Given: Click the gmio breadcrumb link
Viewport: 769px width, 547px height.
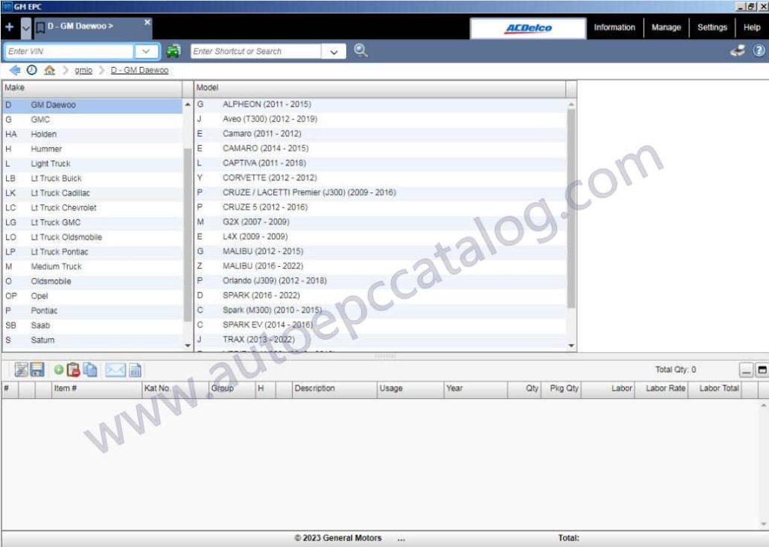Looking at the screenshot, I should tap(83, 69).
